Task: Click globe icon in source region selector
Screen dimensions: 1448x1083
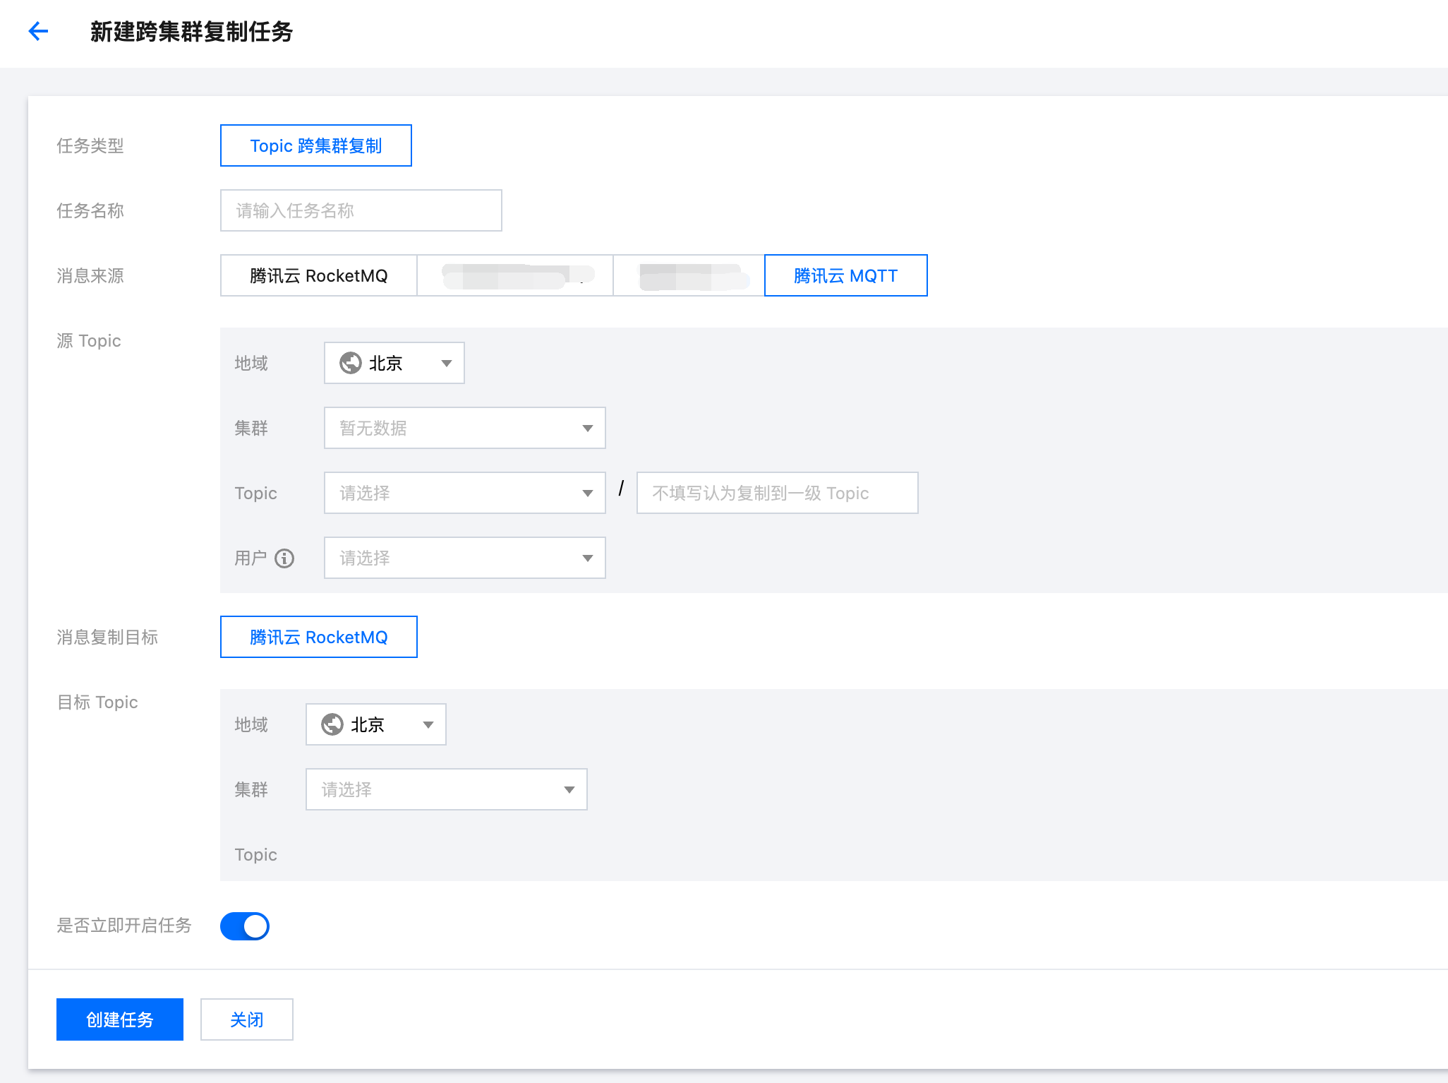Action: click(351, 363)
